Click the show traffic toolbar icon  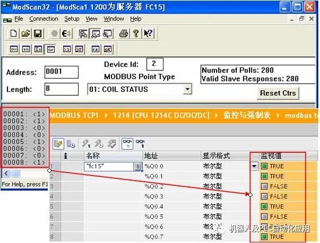(x=95, y=33)
